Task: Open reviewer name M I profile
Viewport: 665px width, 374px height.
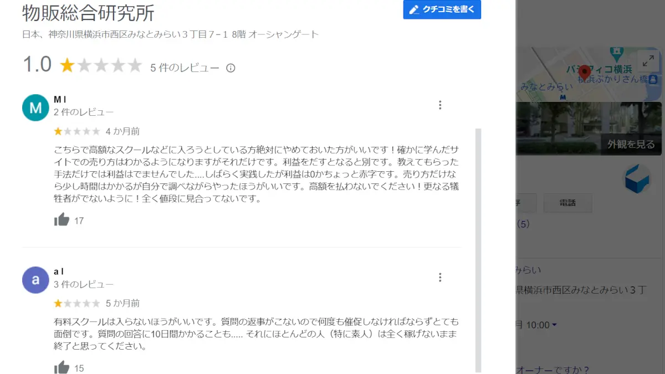Action: click(60, 99)
